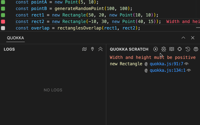This screenshot has height=125, width=200.
Task: Click the map icon in Logs panel
Action: [x=84, y=49]
